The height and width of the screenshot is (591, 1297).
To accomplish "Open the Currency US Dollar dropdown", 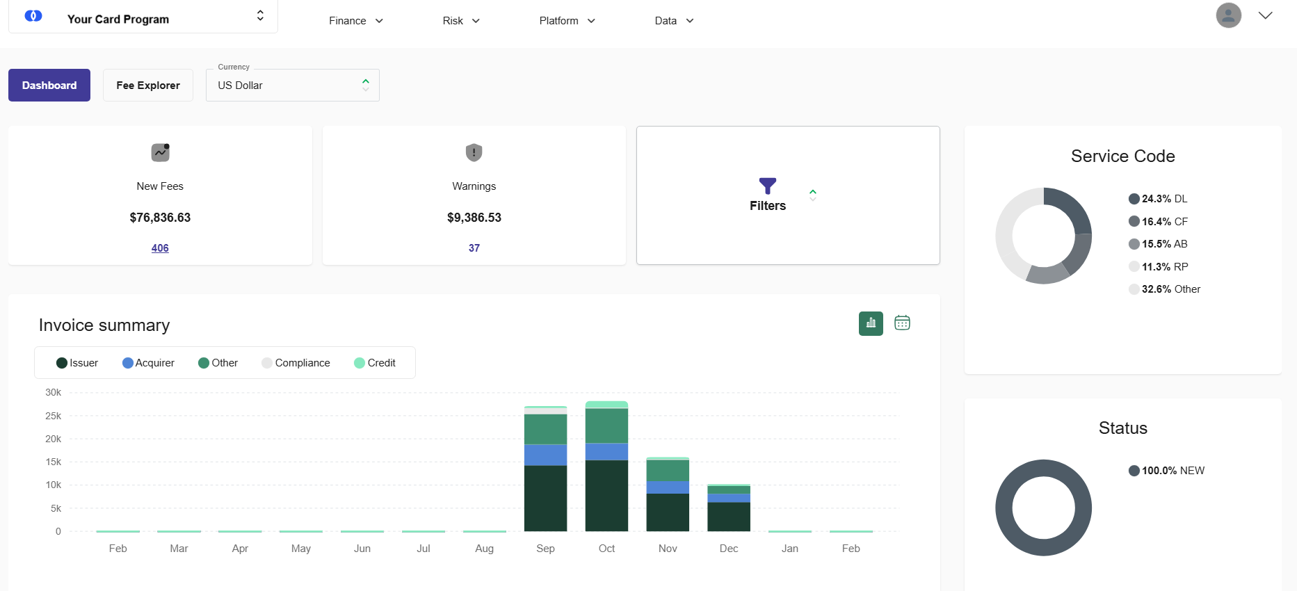I will pyautogui.click(x=293, y=85).
